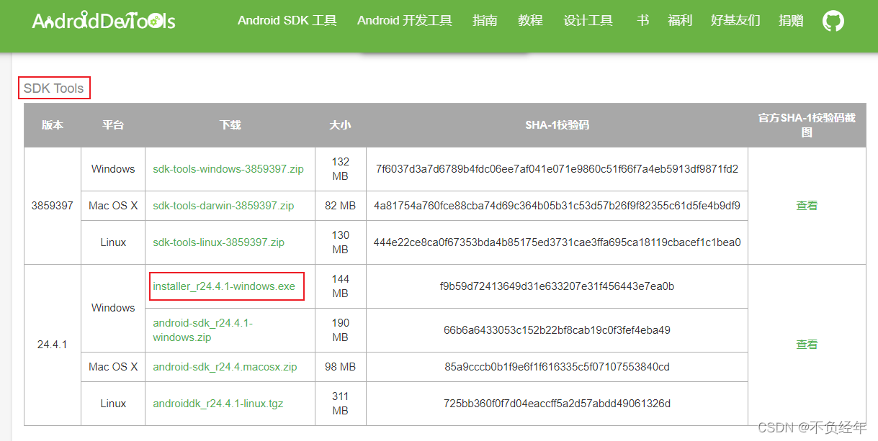The image size is (878, 441).
Task: Open the Android 开发工具 menu
Action: (405, 21)
